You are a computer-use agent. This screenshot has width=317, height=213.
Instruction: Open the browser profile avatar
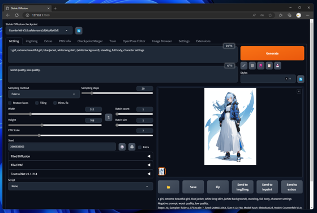tap(299, 15)
